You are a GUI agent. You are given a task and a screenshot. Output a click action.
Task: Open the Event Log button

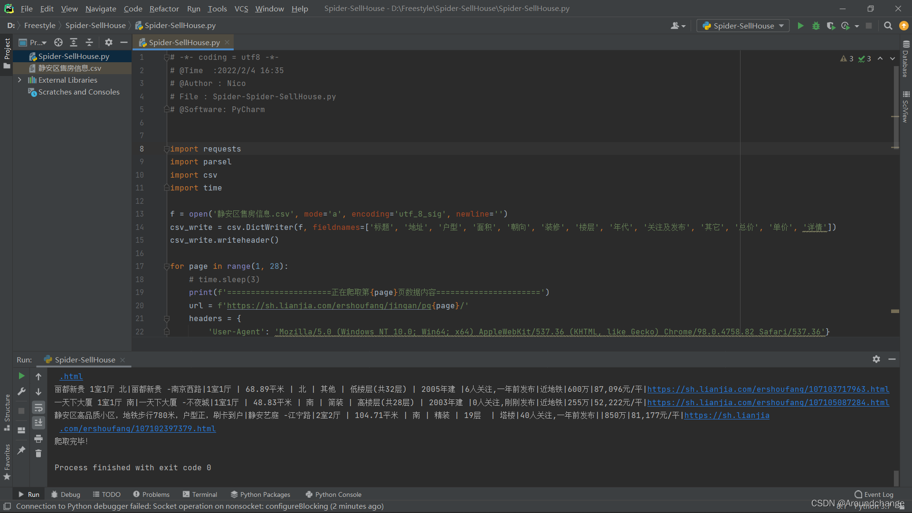874,494
